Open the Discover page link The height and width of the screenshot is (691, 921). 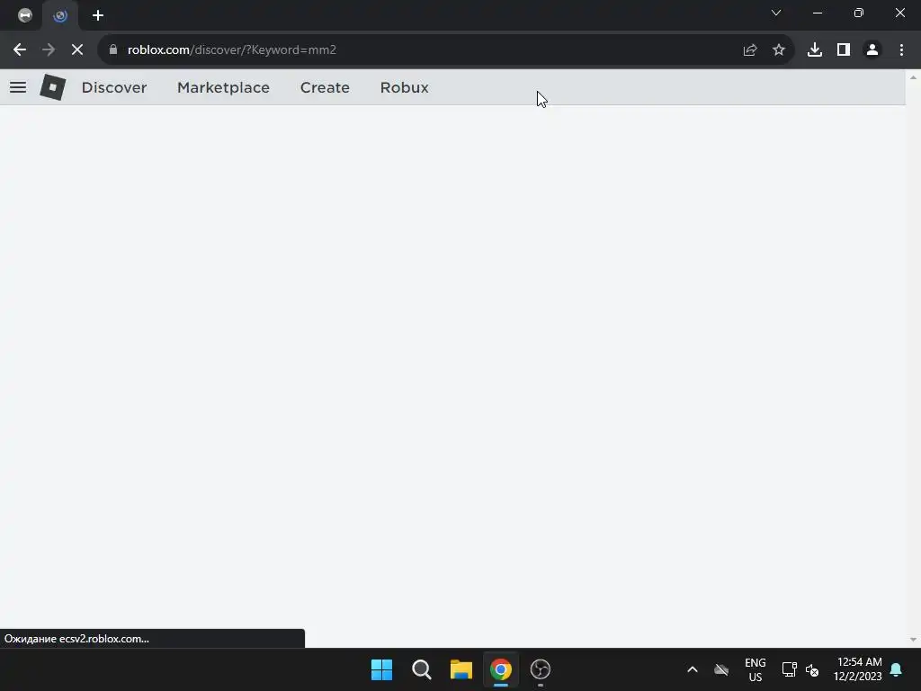click(x=114, y=87)
